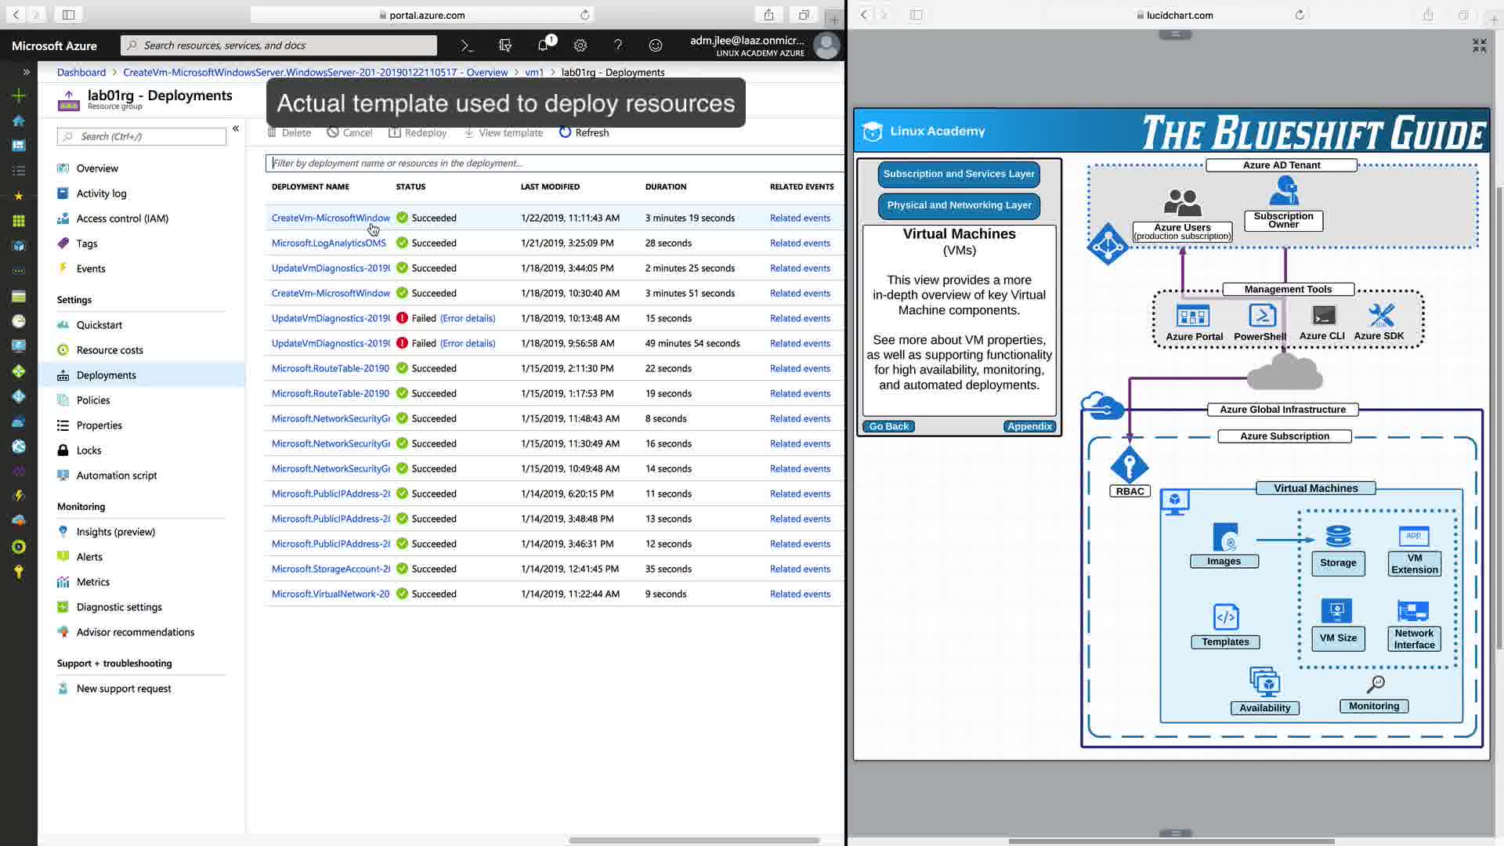Open Access control (IAM) menu item
The width and height of the screenshot is (1504, 846).
(122, 219)
